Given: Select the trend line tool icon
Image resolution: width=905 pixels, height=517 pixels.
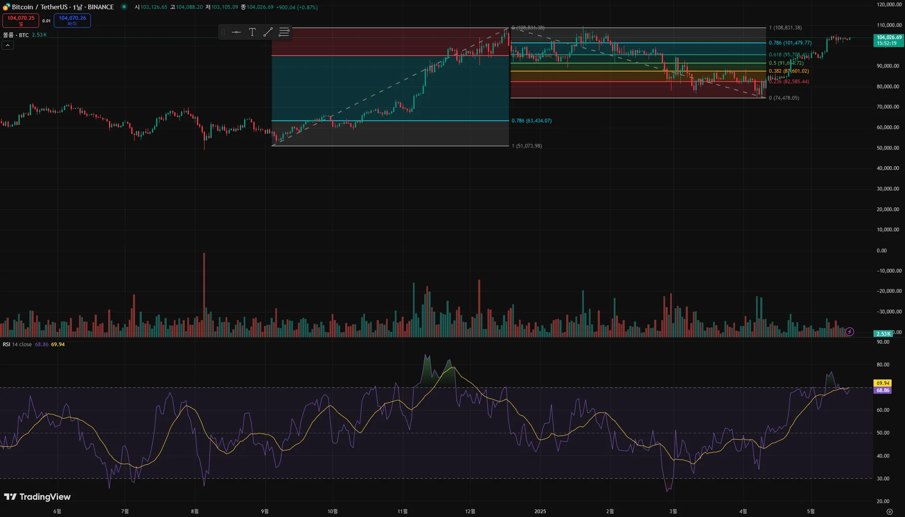Looking at the screenshot, I should point(268,32).
